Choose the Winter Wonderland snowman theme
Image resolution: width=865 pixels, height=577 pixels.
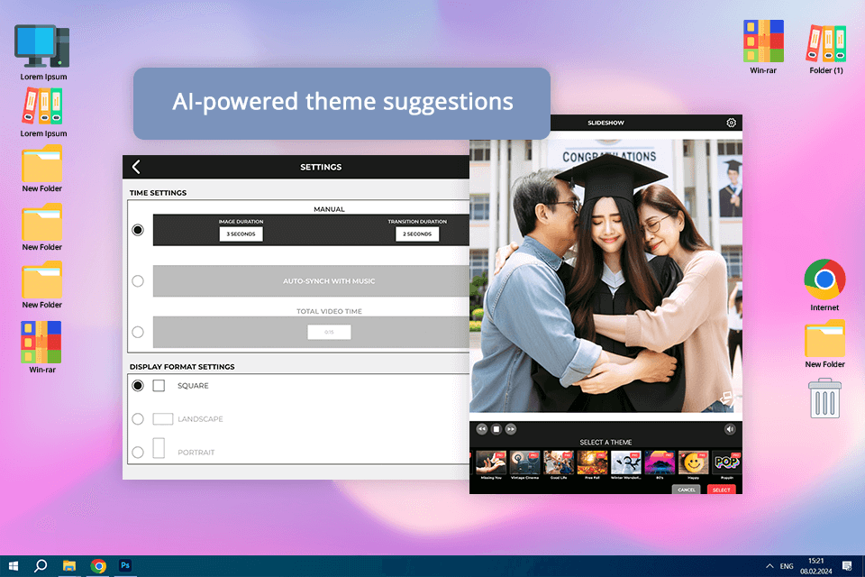pyautogui.click(x=626, y=463)
